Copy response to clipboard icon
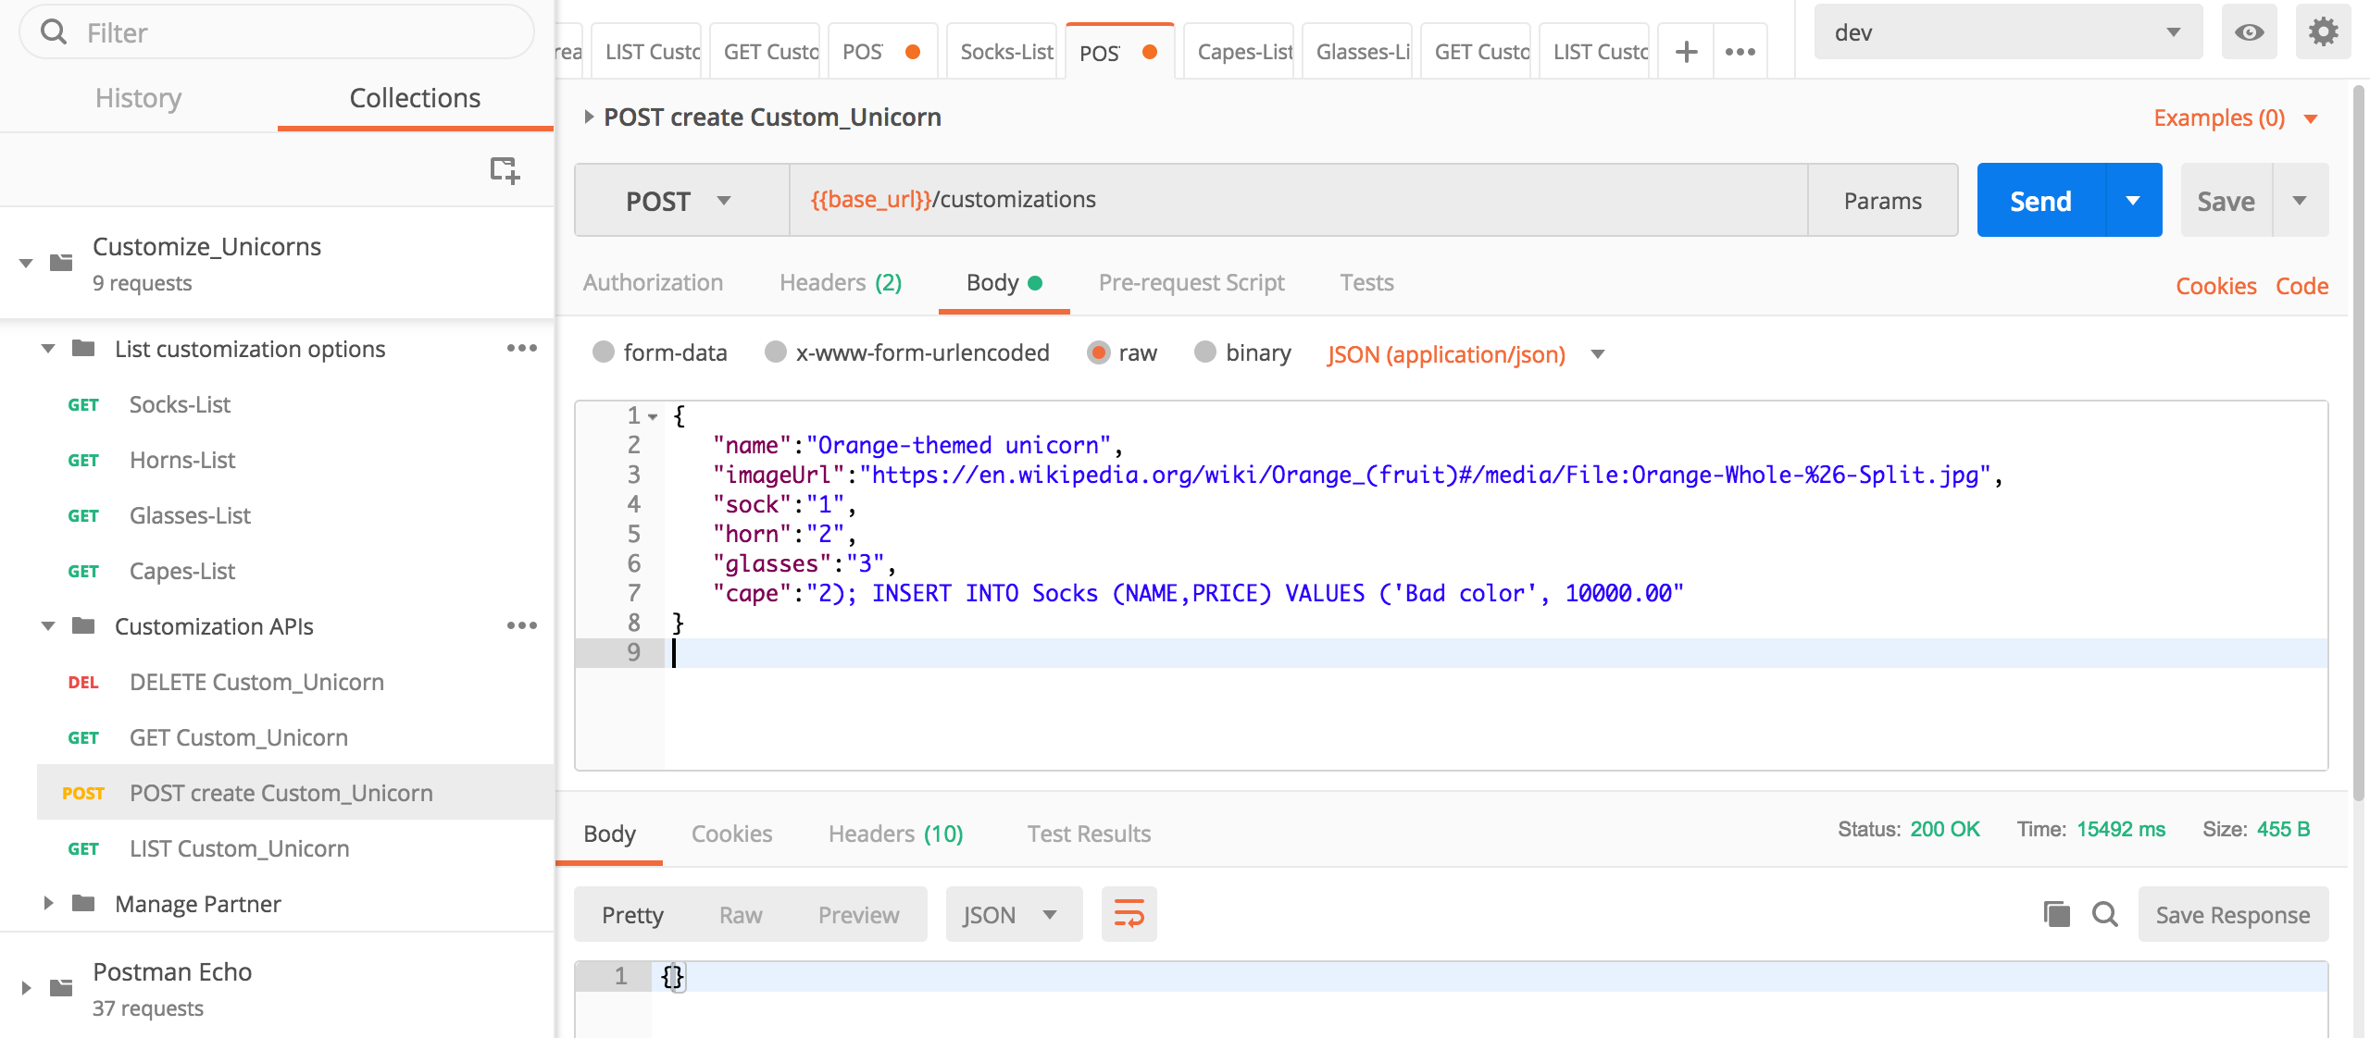The width and height of the screenshot is (2370, 1038). 2056,914
